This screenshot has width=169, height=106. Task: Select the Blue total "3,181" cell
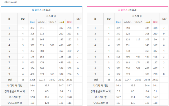click(x=118, y=80)
